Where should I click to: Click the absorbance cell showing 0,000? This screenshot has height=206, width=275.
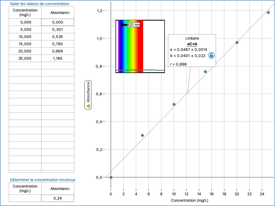click(x=57, y=22)
